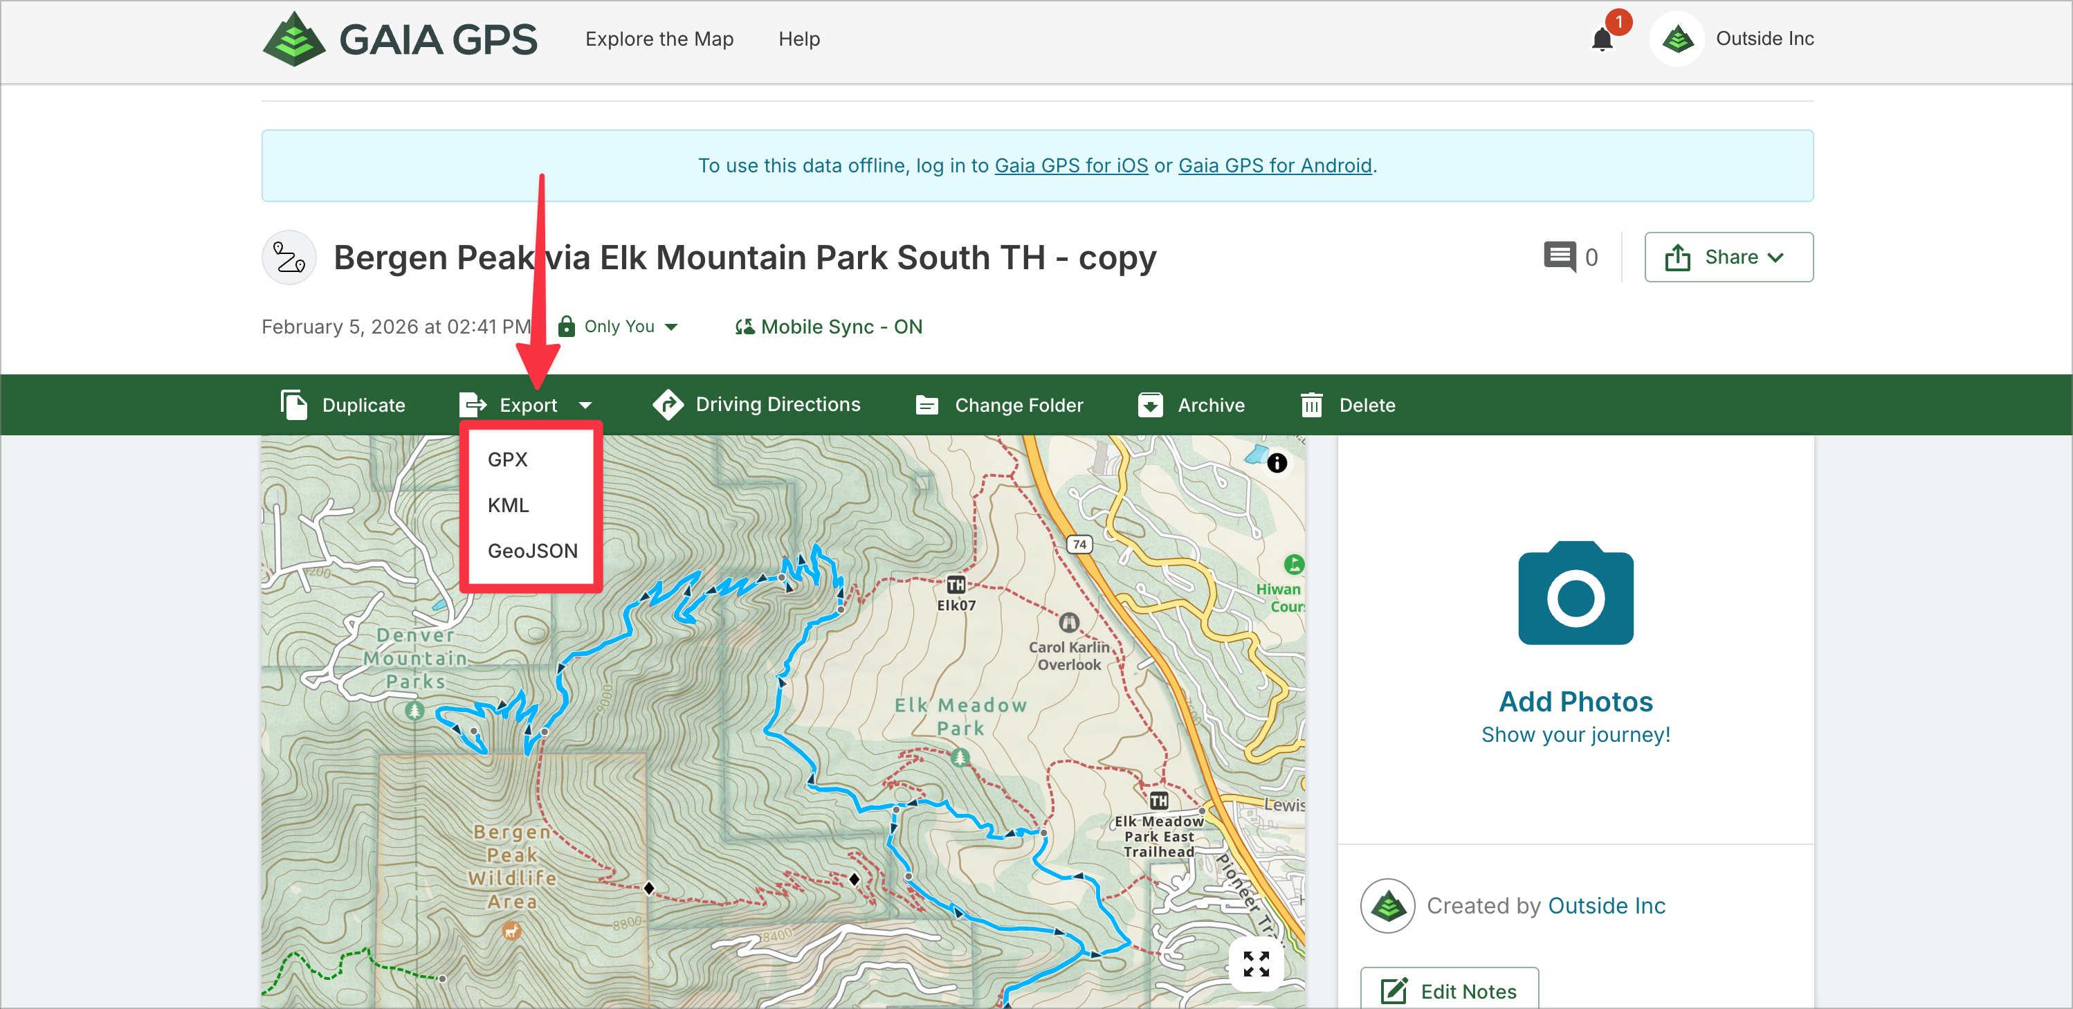The image size is (2073, 1009).
Task: Click the route type icon beside the title
Action: tap(289, 257)
